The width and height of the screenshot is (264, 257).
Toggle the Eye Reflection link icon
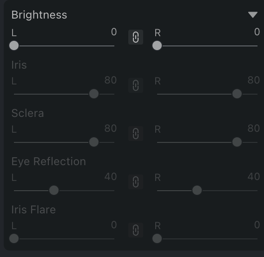136,182
